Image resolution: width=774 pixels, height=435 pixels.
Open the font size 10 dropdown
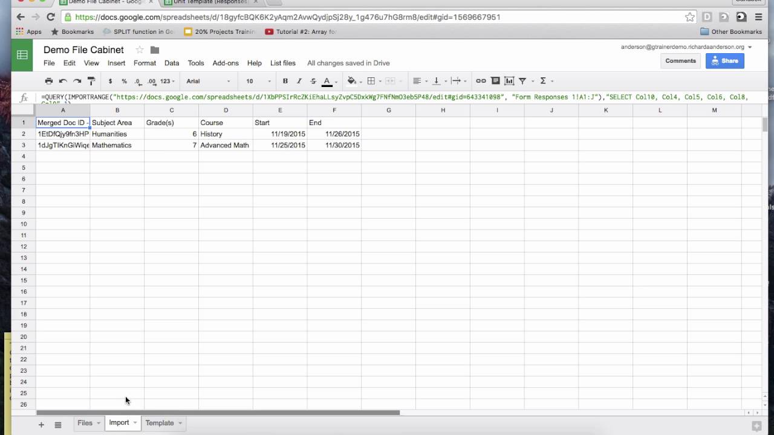coord(258,81)
